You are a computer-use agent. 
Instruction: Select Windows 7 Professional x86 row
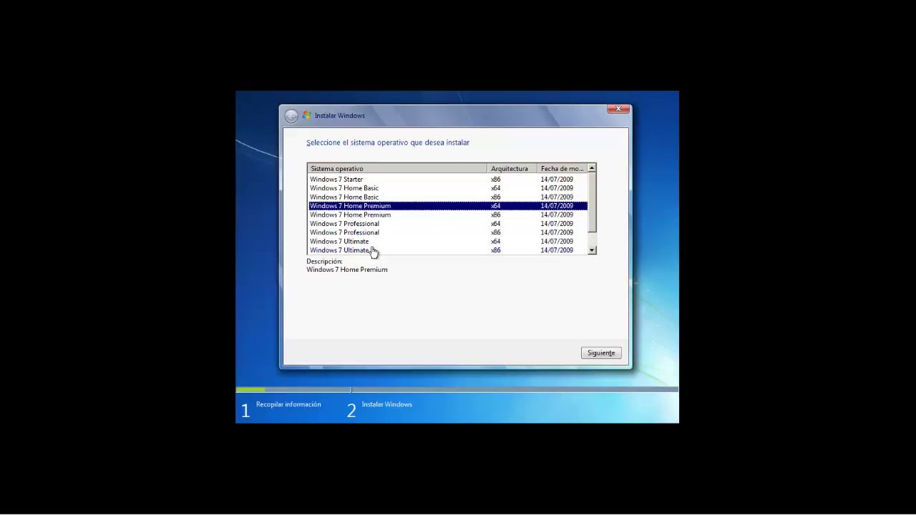(x=448, y=232)
